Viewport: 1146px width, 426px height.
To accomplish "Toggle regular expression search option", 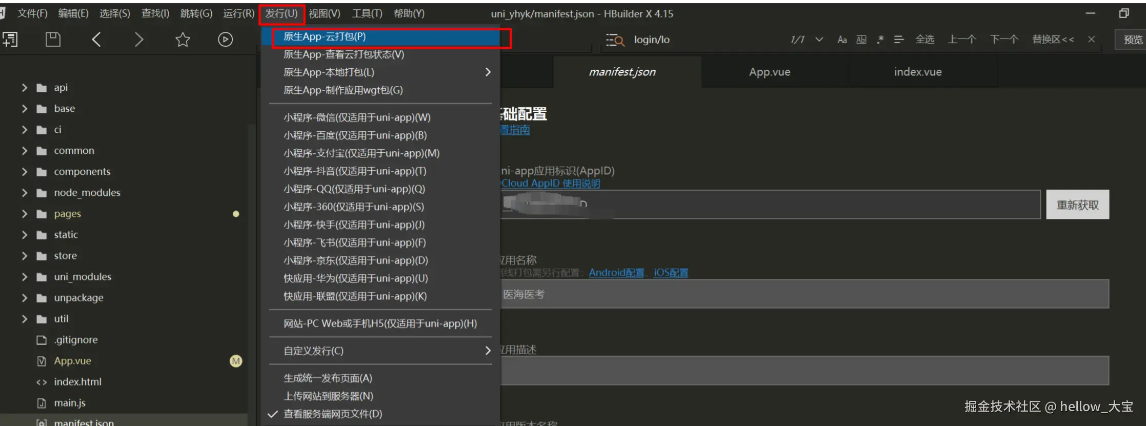I will [x=880, y=39].
